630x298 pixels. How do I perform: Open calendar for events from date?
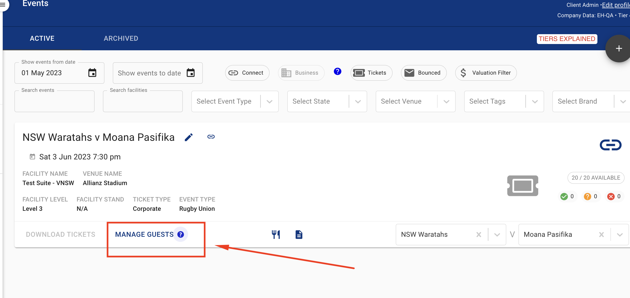click(x=92, y=73)
